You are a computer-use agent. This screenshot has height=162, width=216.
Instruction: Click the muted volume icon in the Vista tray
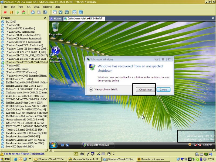click(x=199, y=145)
